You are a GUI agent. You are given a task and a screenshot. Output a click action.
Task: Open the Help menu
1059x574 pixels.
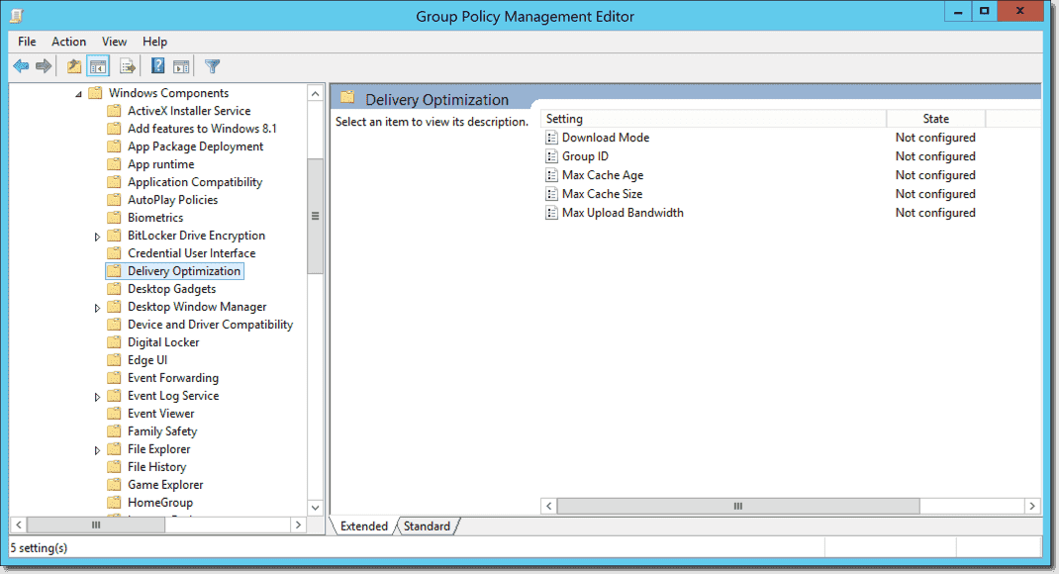pos(154,42)
